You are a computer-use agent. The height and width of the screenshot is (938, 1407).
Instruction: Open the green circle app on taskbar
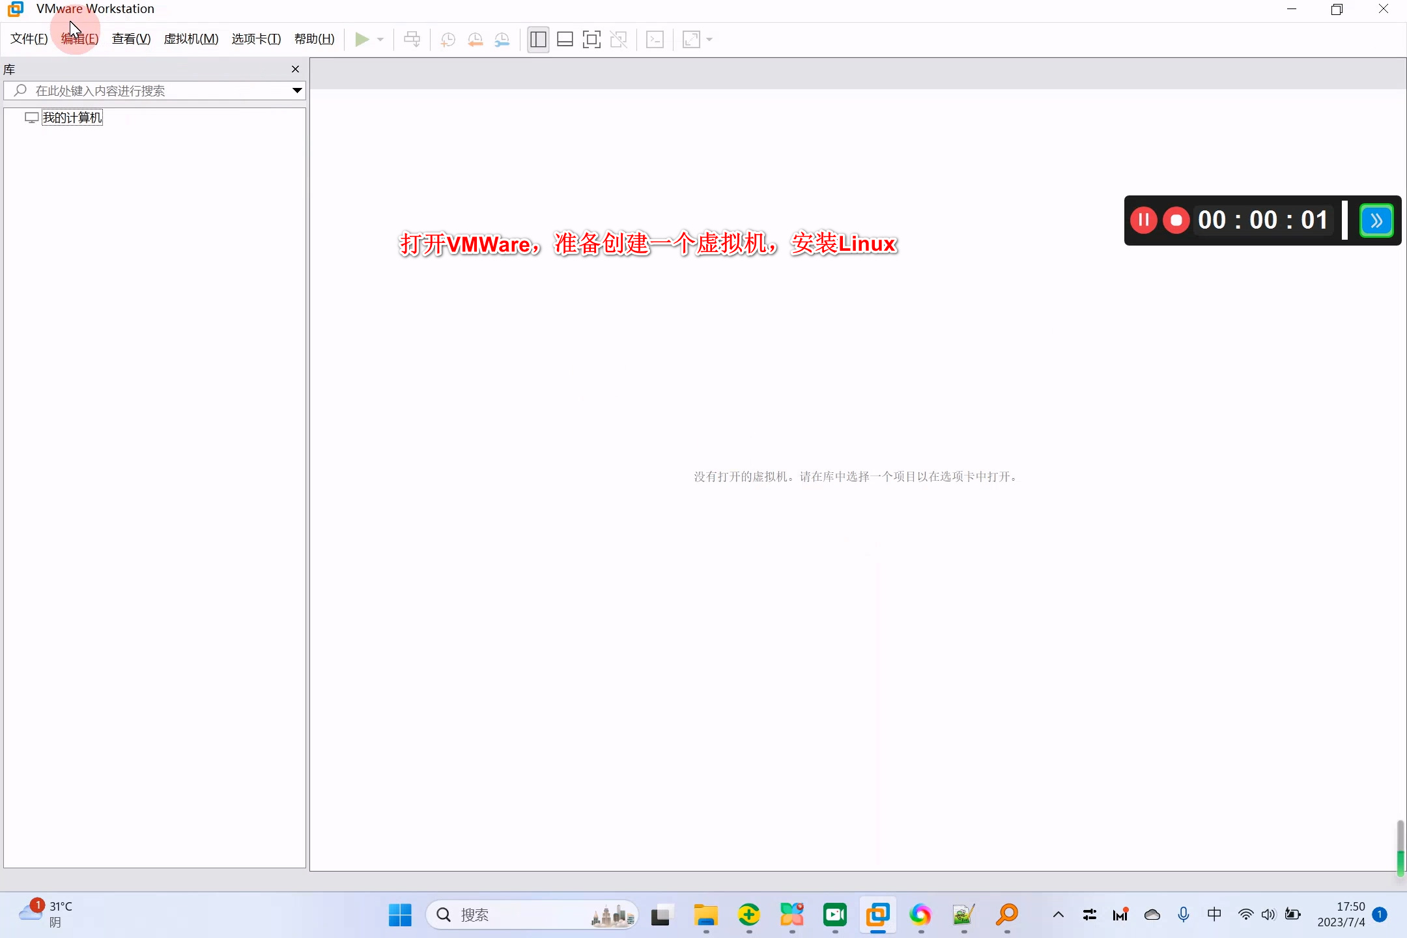[749, 915]
